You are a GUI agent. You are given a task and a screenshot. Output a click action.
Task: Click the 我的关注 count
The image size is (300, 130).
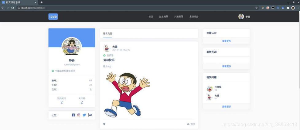[x=62, y=102]
